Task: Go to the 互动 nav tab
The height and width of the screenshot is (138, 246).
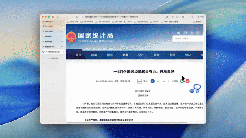Action: click(x=172, y=55)
